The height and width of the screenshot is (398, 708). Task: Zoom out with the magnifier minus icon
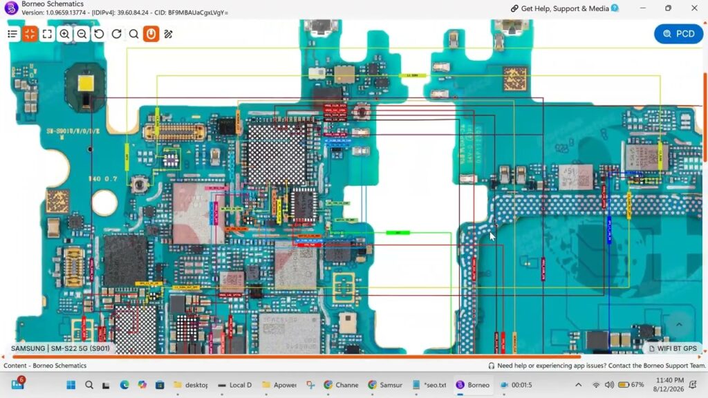pyautogui.click(x=82, y=34)
